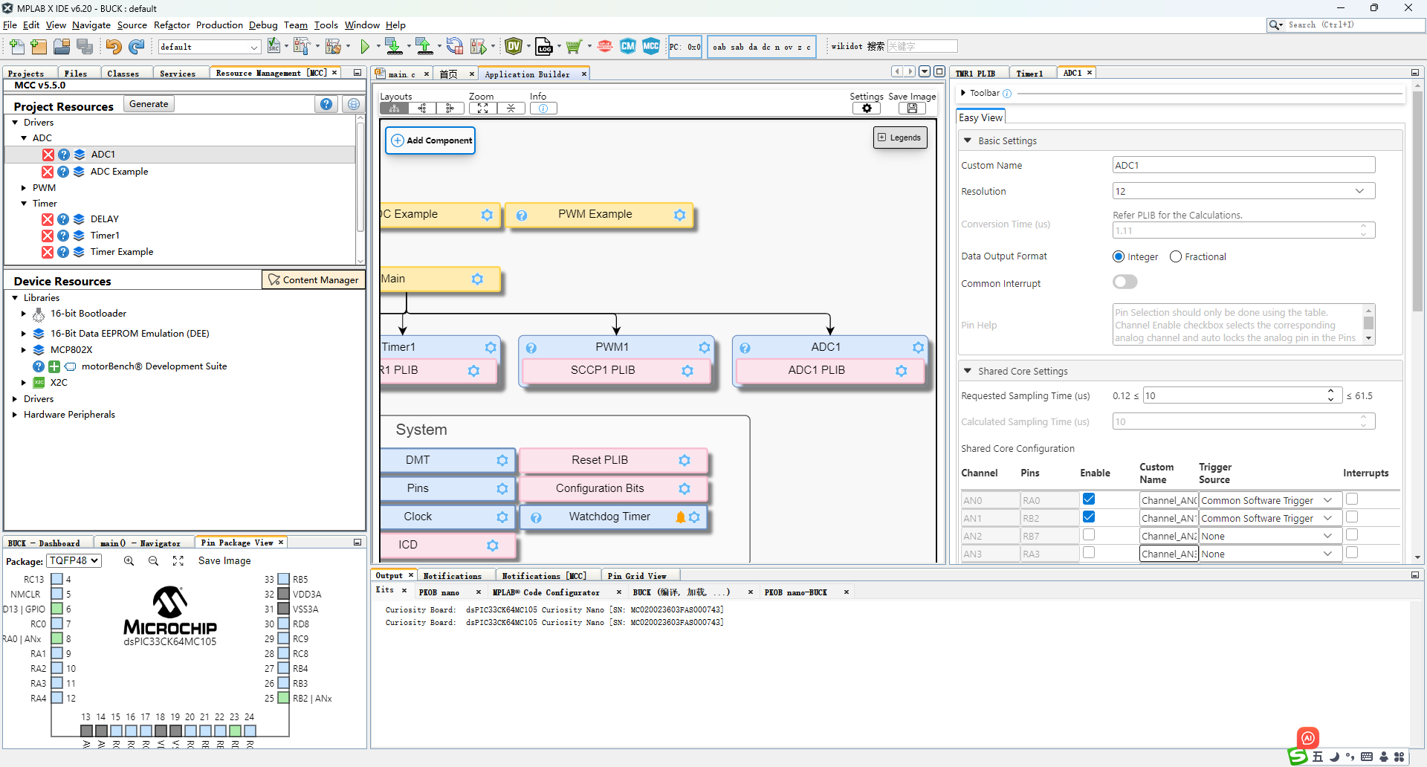Open the Package TQFP48 dropdown
This screenshot has height=767, width=1427.
74,561
